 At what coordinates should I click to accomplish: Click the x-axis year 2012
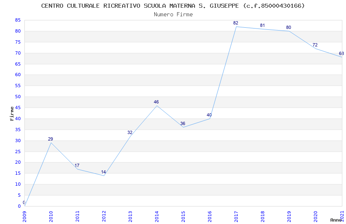point(104,217)
